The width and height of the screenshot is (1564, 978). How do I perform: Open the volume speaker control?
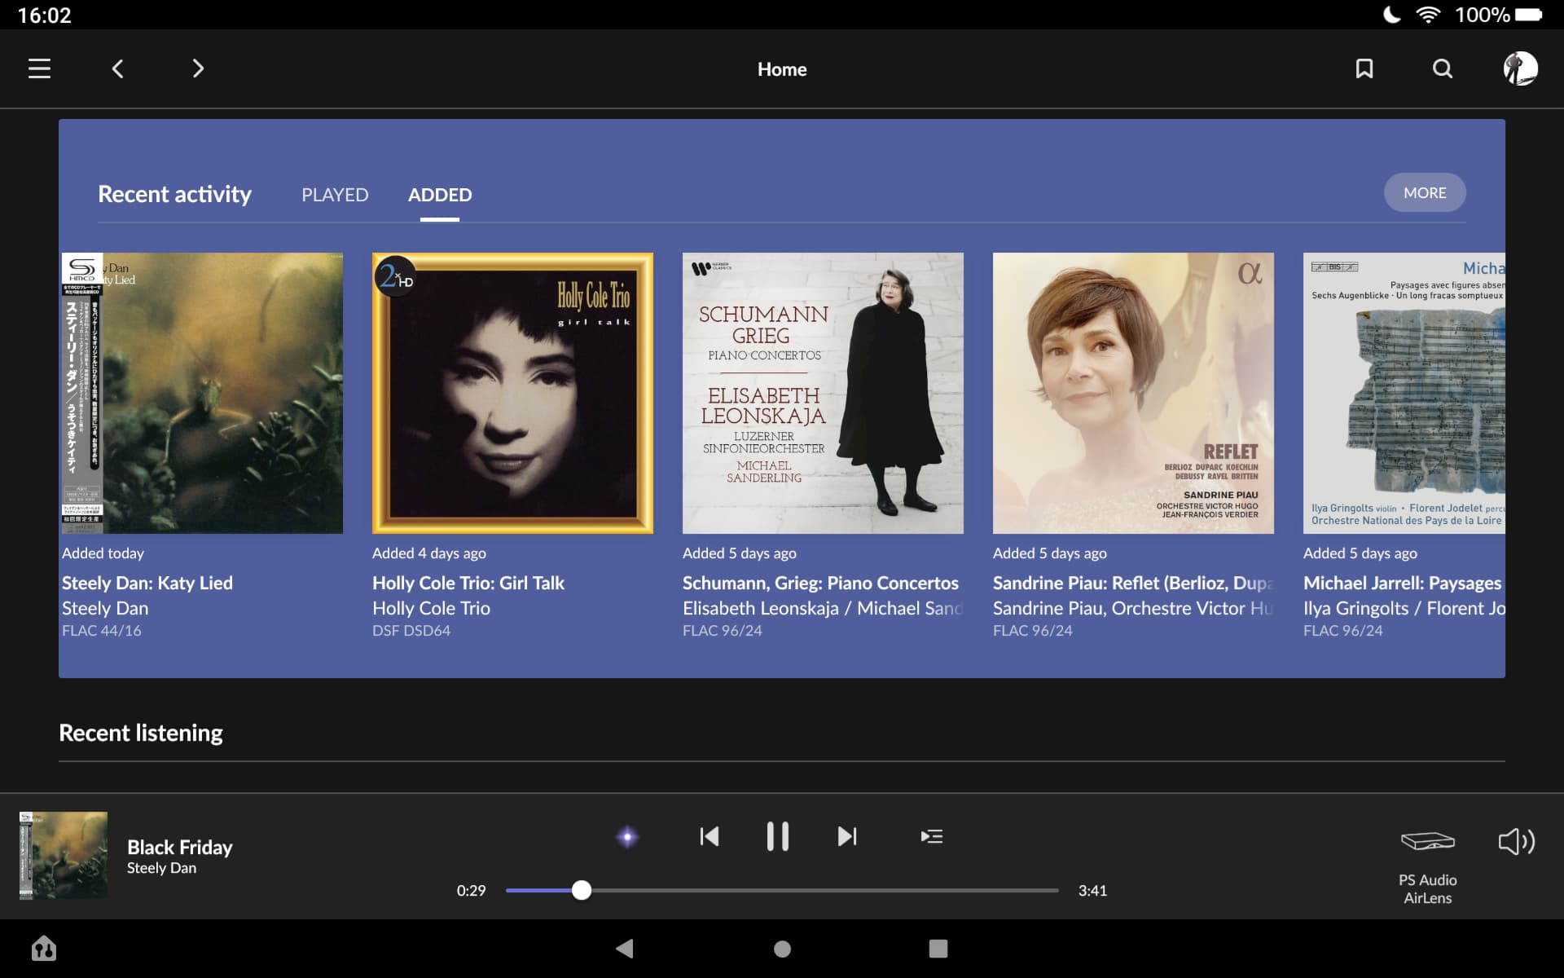1517,842
